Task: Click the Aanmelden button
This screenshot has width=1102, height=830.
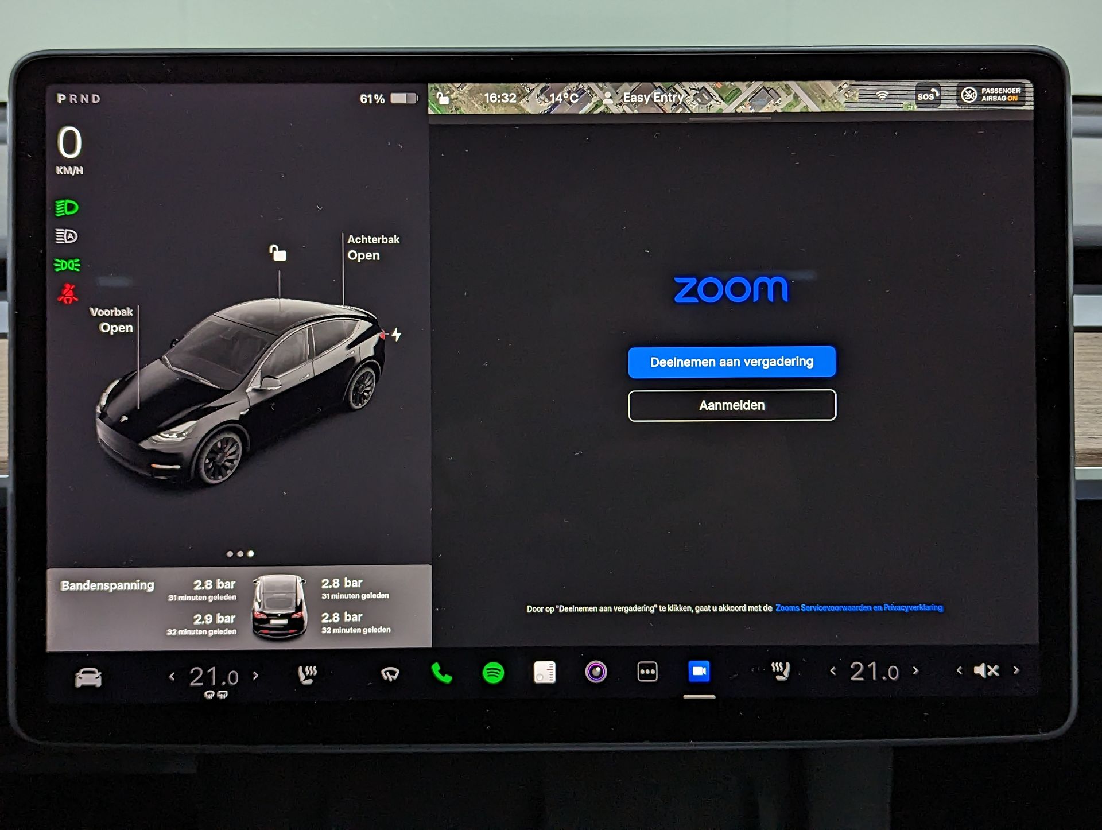Action: click(732, 405)
